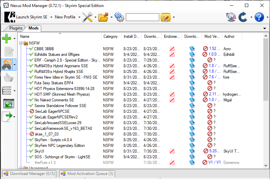Collapse the NSFW category tree node
This screenshot has width=270, height=179.
21,43
